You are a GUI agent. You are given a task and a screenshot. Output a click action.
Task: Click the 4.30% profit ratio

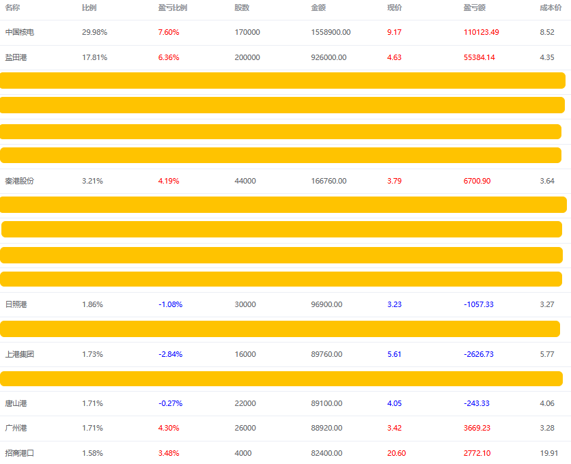[x=169, y=428]
